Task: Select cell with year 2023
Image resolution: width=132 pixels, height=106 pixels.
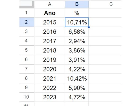Action: click(50, 97)
